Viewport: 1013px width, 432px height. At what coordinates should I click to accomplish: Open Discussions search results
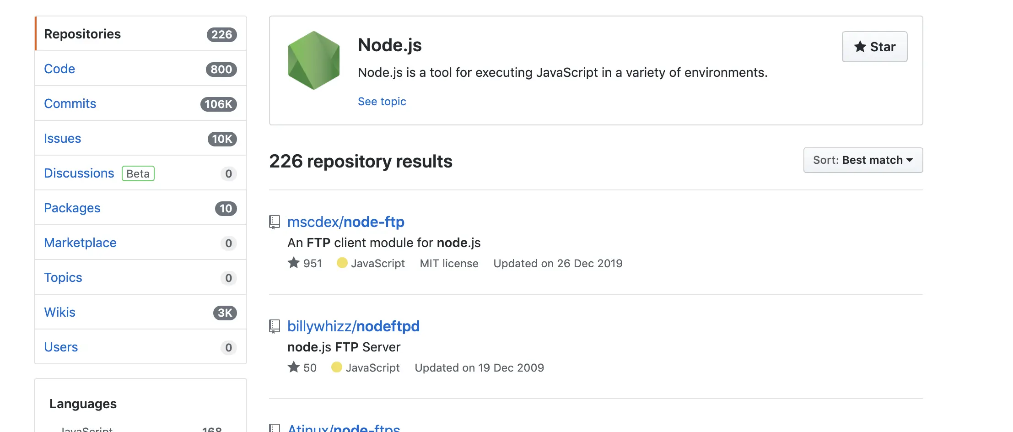click(79, 173)
